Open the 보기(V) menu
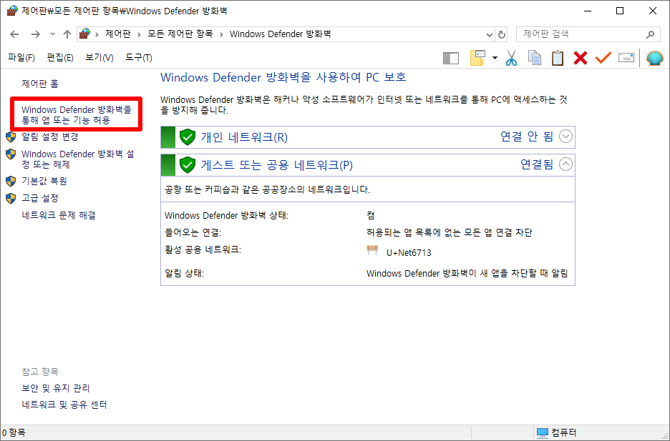Viewport: 670px width, 441px height. pyautogui.click(x=99, y=58)
